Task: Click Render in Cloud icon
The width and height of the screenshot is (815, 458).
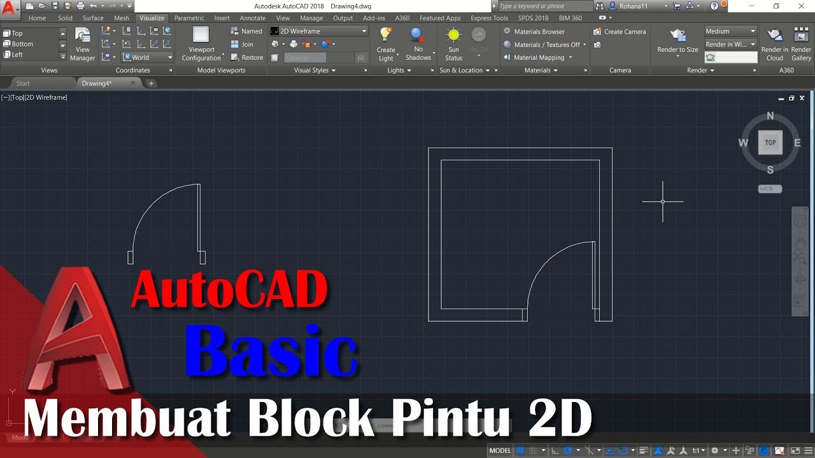Action: (775, 36)
